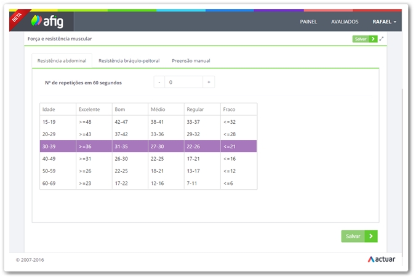The height and width of the screenshot is (279, 416).
Task: Click the afig logo
Action: pos(46,22)
